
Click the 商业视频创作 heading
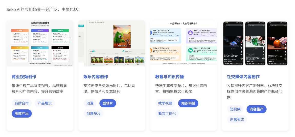(24, 77)
